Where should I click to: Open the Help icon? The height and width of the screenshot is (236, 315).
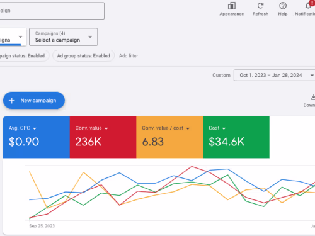(x=283, y=6)
